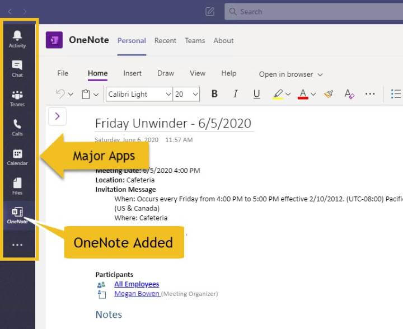Show more apps ellipsis in sidebar
Viewport: 403px width, 329px height.
(17, 245)
